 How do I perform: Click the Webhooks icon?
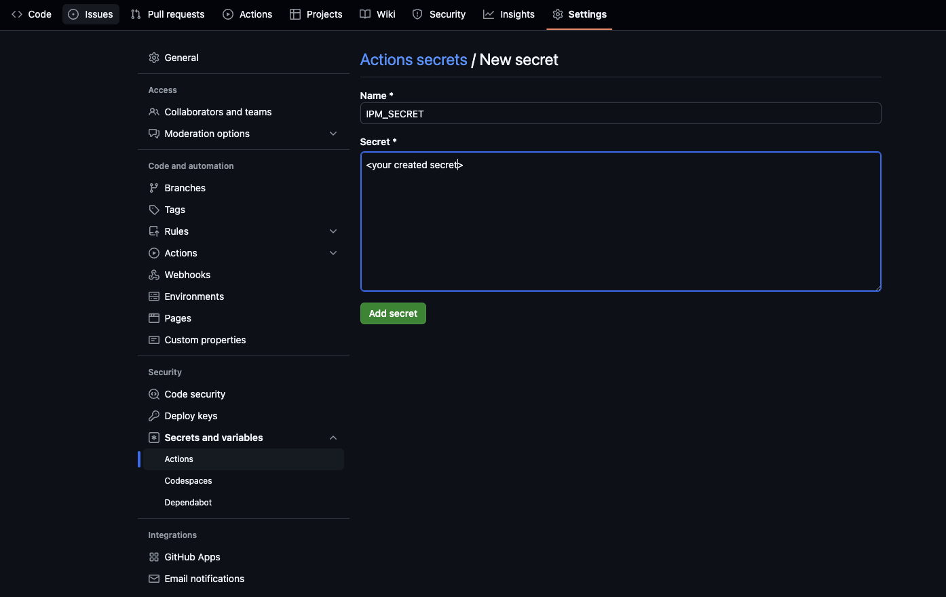pyautogui.click(x=154, y=275)
